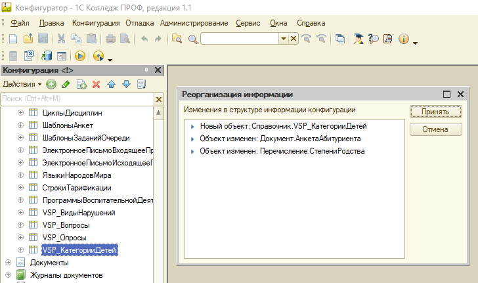Viewport: 478px width, 283px height.
Task: Open the Отладка menu
Action: 140,23
